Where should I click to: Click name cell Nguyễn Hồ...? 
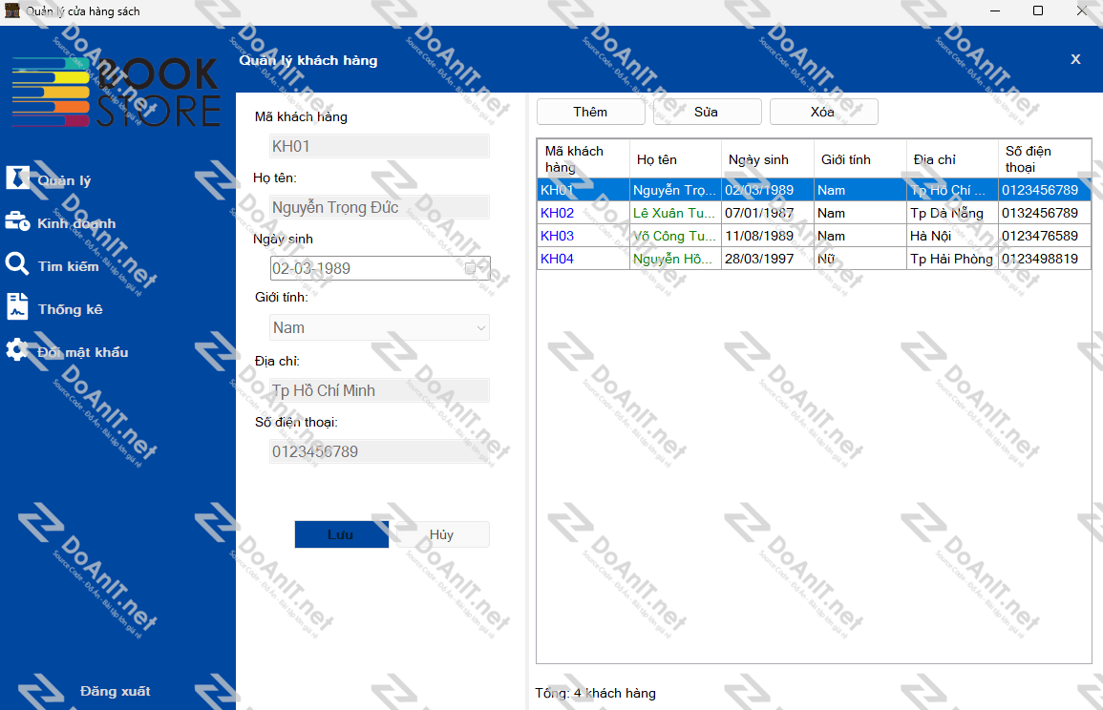click(x=675, y=259)
